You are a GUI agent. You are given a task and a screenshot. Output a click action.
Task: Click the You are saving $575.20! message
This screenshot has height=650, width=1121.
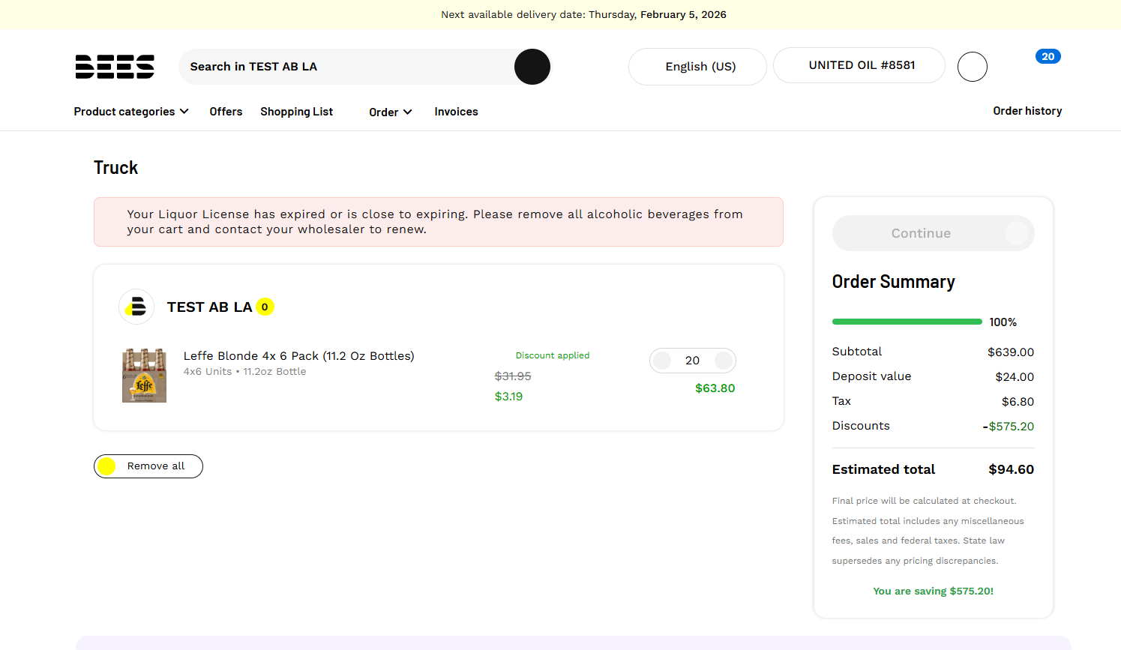point(934,592)
